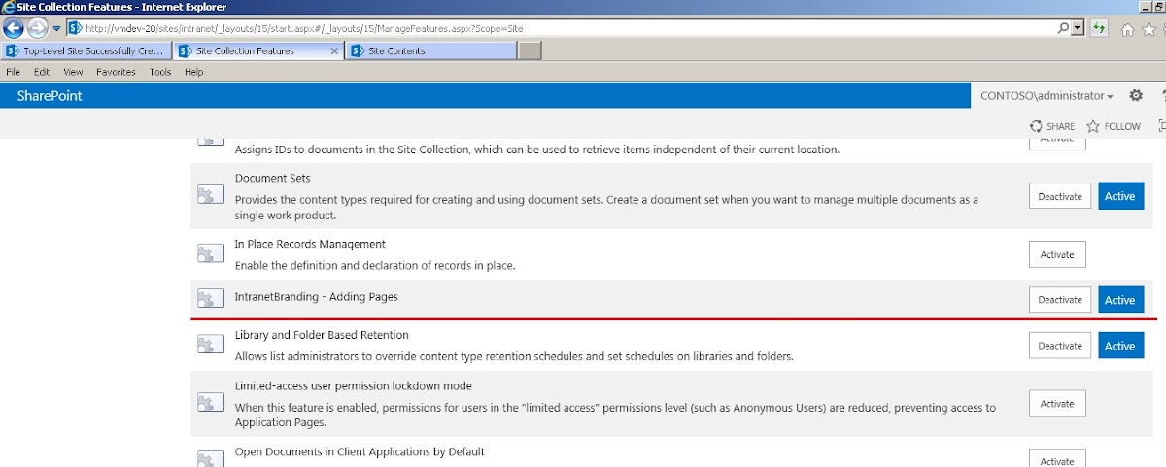Deactivate the Document Sets feature

(x=1059, y=196)
